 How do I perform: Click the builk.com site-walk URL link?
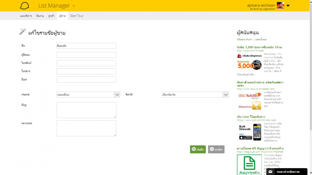pyautogui.click(x=257, y=120)
